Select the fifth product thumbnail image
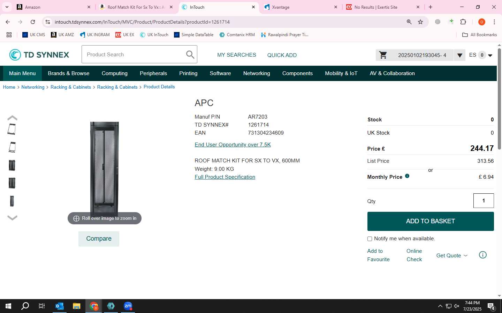The width and height of the screenshot is (502, 313). pos(12,201)
